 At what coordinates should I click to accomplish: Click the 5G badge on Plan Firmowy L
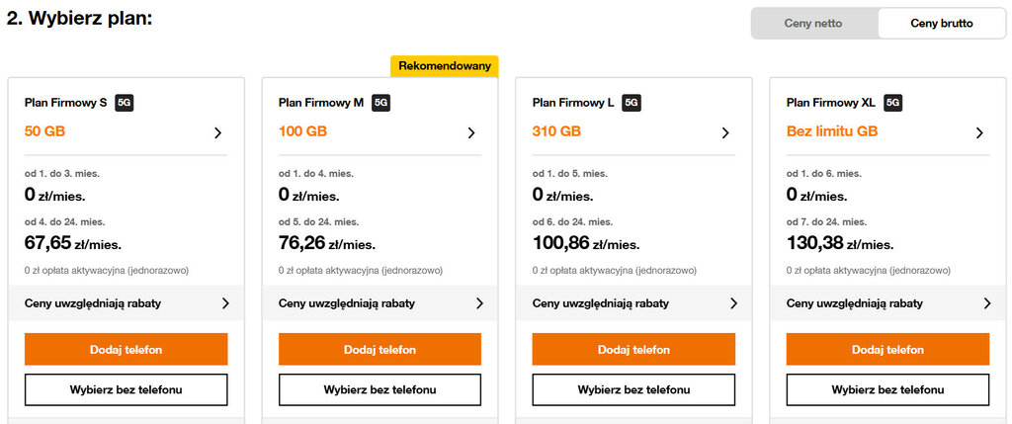pos(632,102)
